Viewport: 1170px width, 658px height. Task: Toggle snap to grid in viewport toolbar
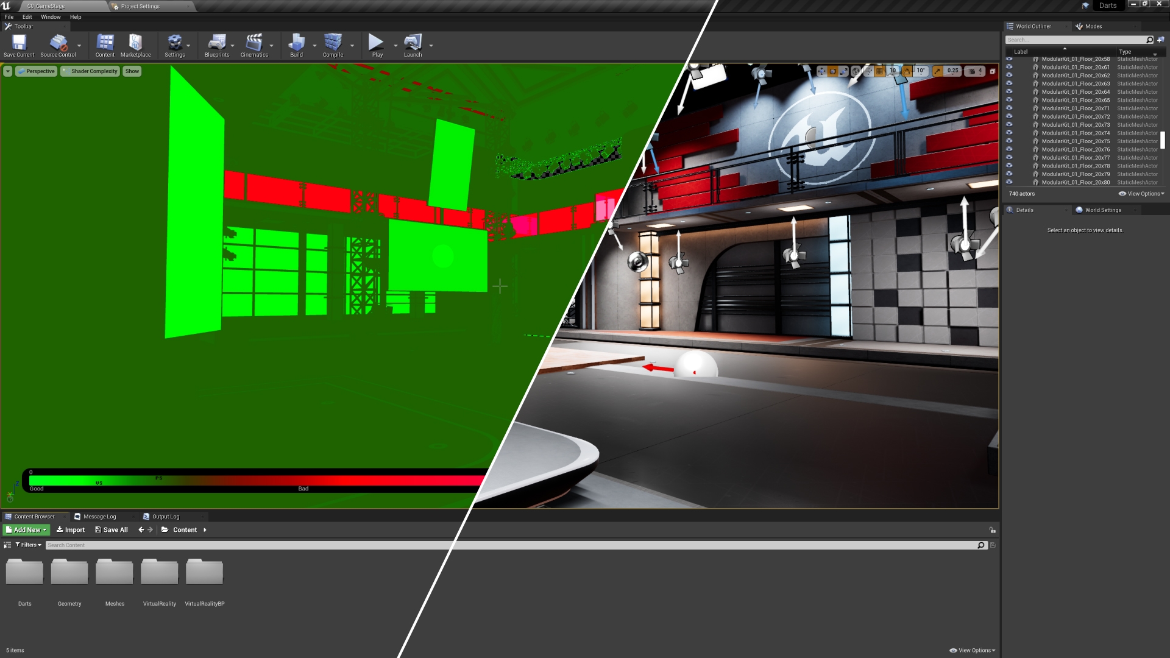tap(881, 71)
